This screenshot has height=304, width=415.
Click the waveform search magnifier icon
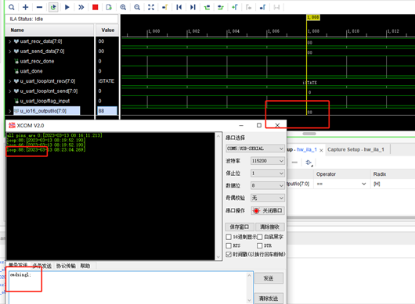12,7
